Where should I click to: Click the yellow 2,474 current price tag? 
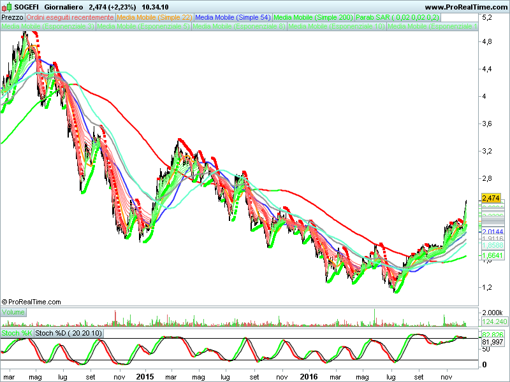(491, 198)
